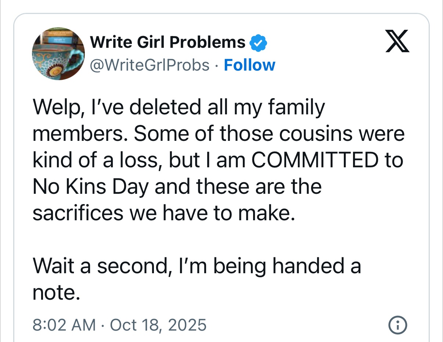The image size is (443, 342).
Task: Click the final word note in the tweet
Action: (x=56, y=292)
